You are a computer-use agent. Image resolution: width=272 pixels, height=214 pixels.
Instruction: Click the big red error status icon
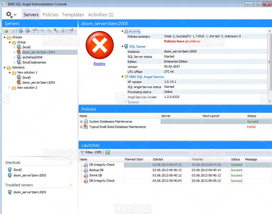coord(100,45)
